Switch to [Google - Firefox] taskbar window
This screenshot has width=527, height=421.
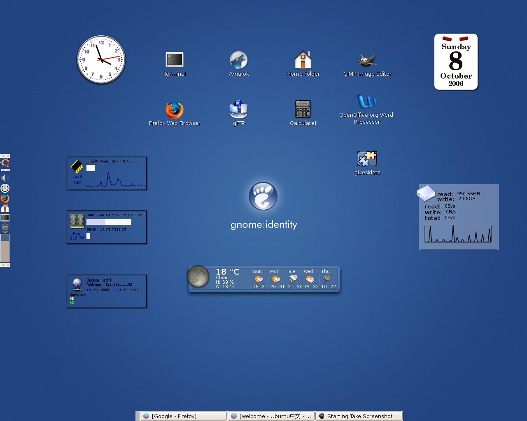point(184,416)
